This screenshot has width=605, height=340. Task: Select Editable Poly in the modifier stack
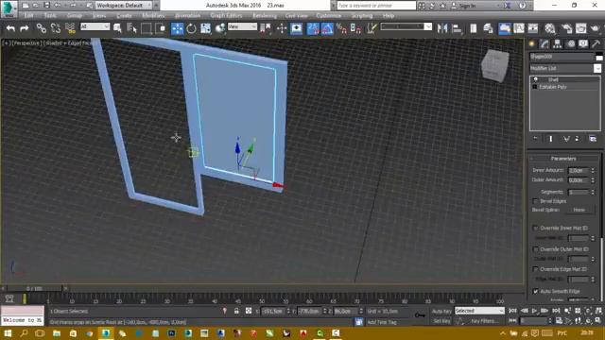click(553, 87)
